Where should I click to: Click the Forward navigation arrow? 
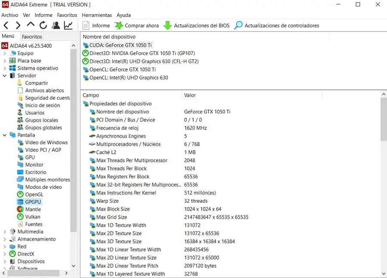tap(18, 25)
